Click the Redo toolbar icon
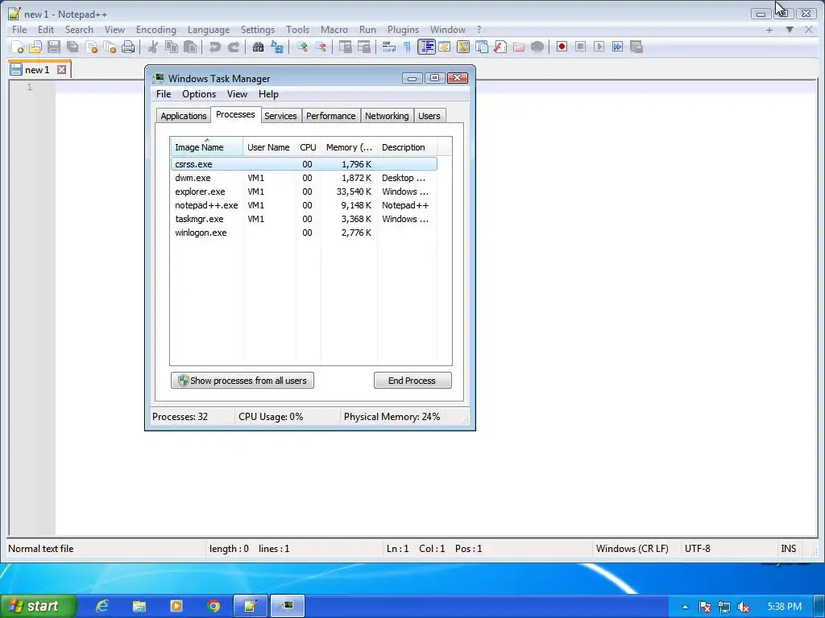Screen dimensions: 825x618 (233, 47)
